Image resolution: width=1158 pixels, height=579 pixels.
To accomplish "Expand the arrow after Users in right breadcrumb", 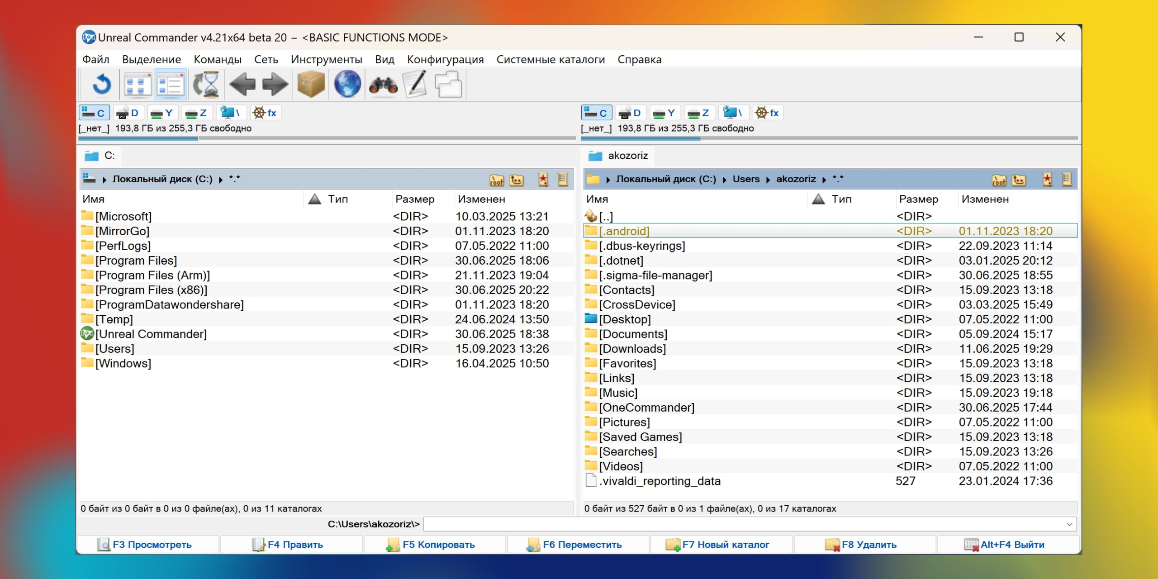I will point(768,180).
